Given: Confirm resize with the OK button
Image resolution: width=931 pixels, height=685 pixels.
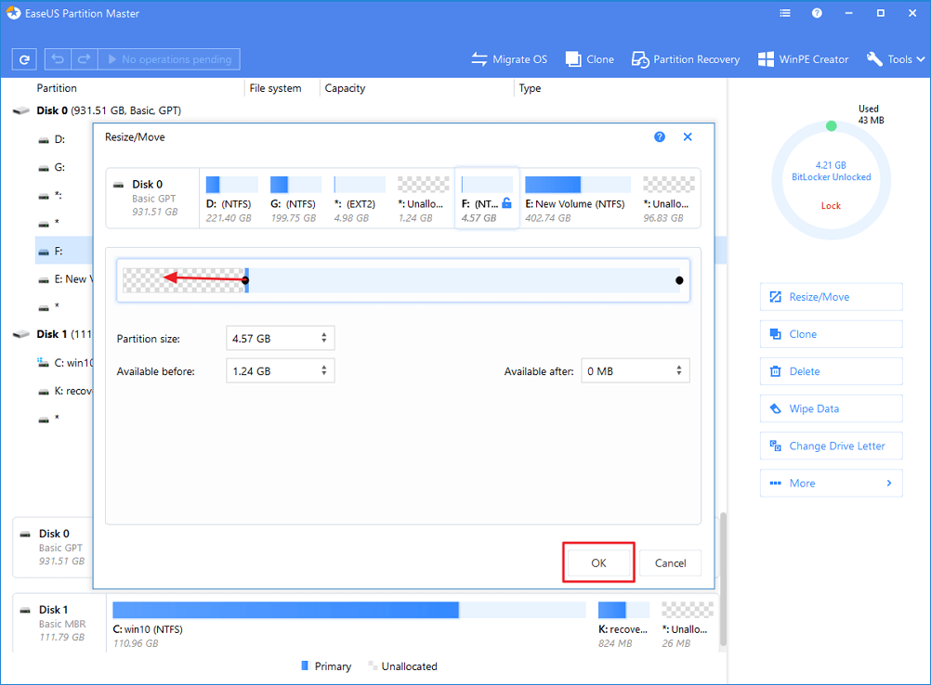Looking at the screenshot, I should (x=598, y=562).
